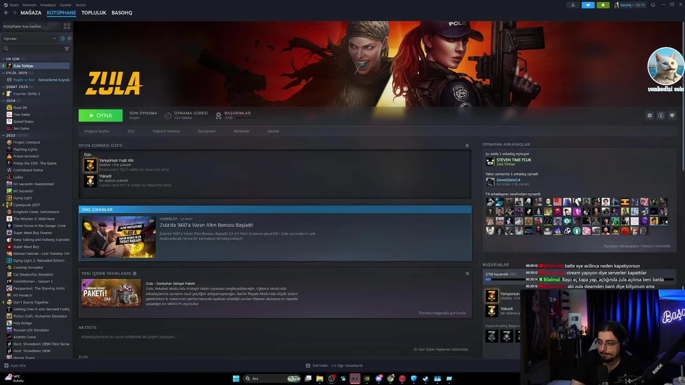Click the activity comment input field

274,337
